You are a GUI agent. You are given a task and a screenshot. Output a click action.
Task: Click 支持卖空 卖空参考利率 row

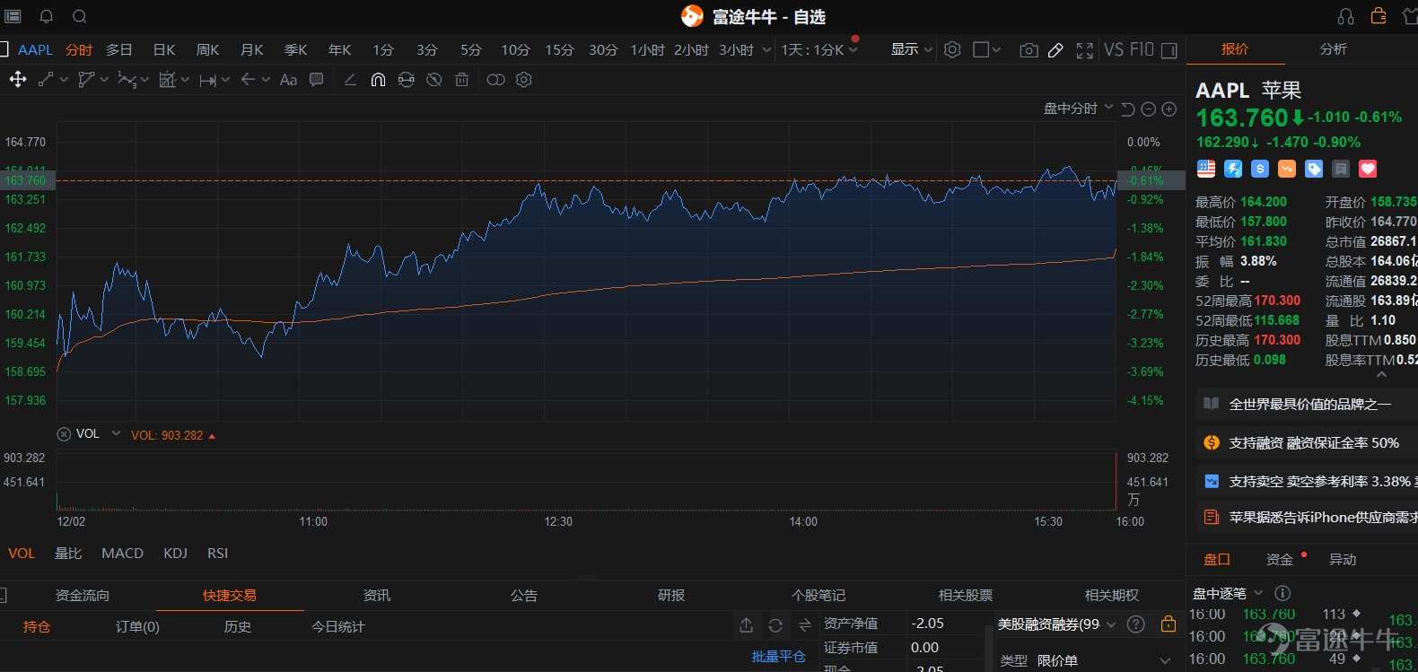(1307, 482)
